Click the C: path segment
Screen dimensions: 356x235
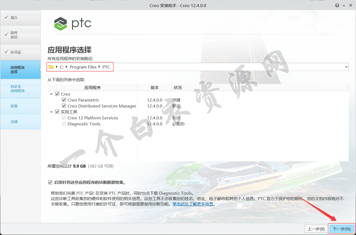(62, 67)
